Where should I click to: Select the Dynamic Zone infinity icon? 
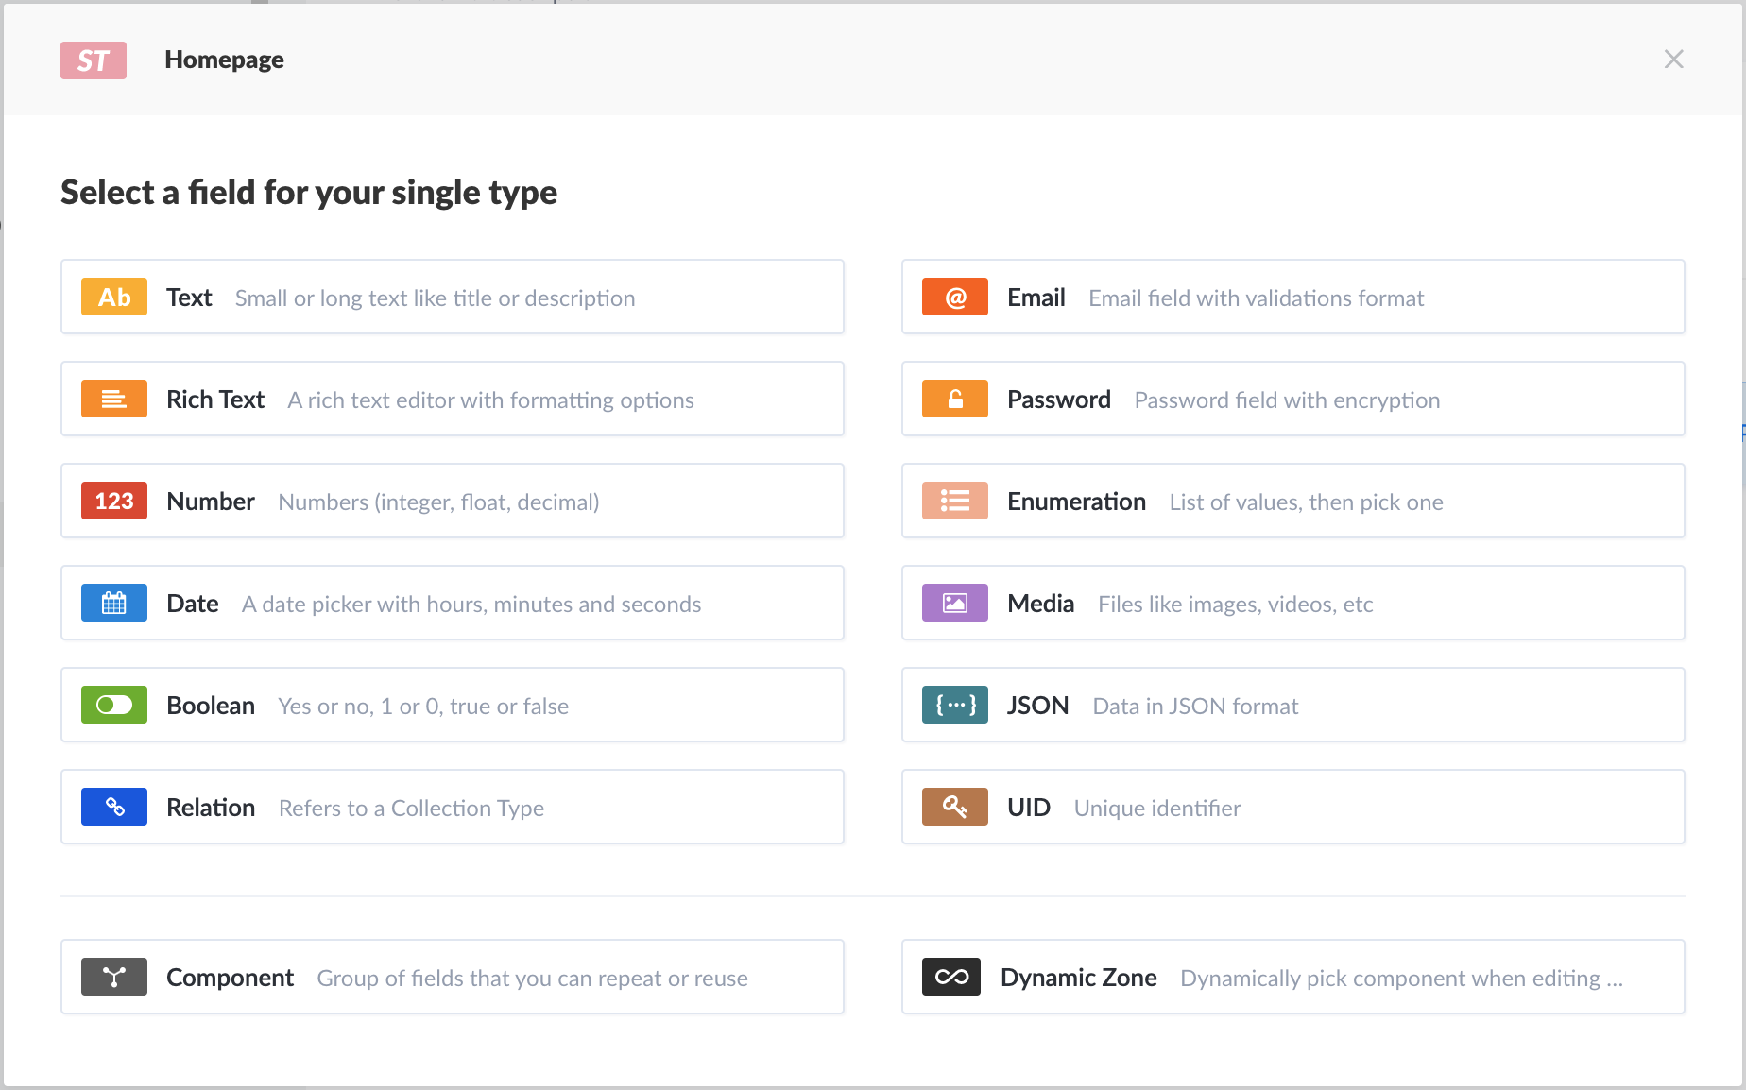950,977
